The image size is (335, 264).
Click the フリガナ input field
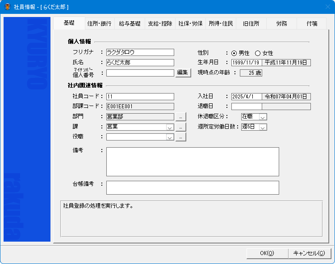(x=140, y=53)
